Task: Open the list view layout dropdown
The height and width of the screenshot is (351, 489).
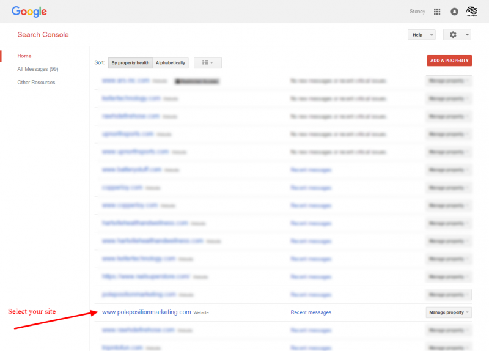Action: pos(208,63)
